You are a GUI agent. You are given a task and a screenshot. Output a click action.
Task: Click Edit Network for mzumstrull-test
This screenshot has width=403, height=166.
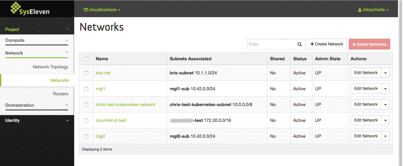[x=366, y=120]
